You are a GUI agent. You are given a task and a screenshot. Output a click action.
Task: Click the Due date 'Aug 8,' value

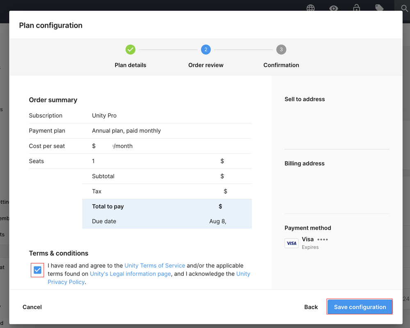tap(218, 221)
